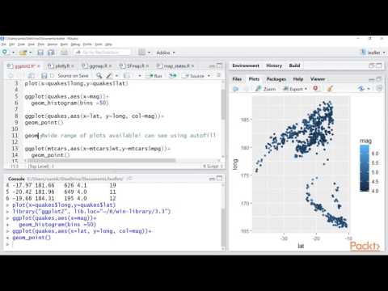Image resolution: width=388 pixels, height=291 pixels.
Task: Open the Tools menu
Action: 99,44
